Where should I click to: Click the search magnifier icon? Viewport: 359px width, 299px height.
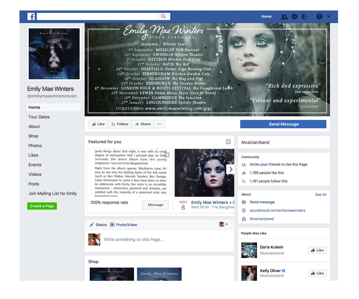click(163, 16)
